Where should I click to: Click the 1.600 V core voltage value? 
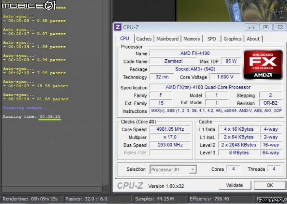pyautogui.click(x=225, y=77)
